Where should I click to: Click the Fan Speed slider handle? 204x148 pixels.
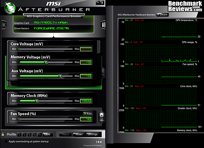(19, 119)
